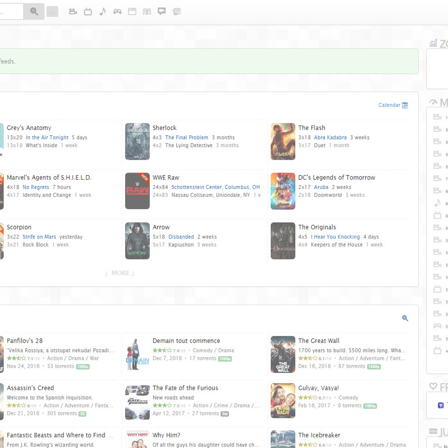Open Grey's Anatomy show title
The height and width of the screenshot is (448, 448).
click(x=29, y=128)
